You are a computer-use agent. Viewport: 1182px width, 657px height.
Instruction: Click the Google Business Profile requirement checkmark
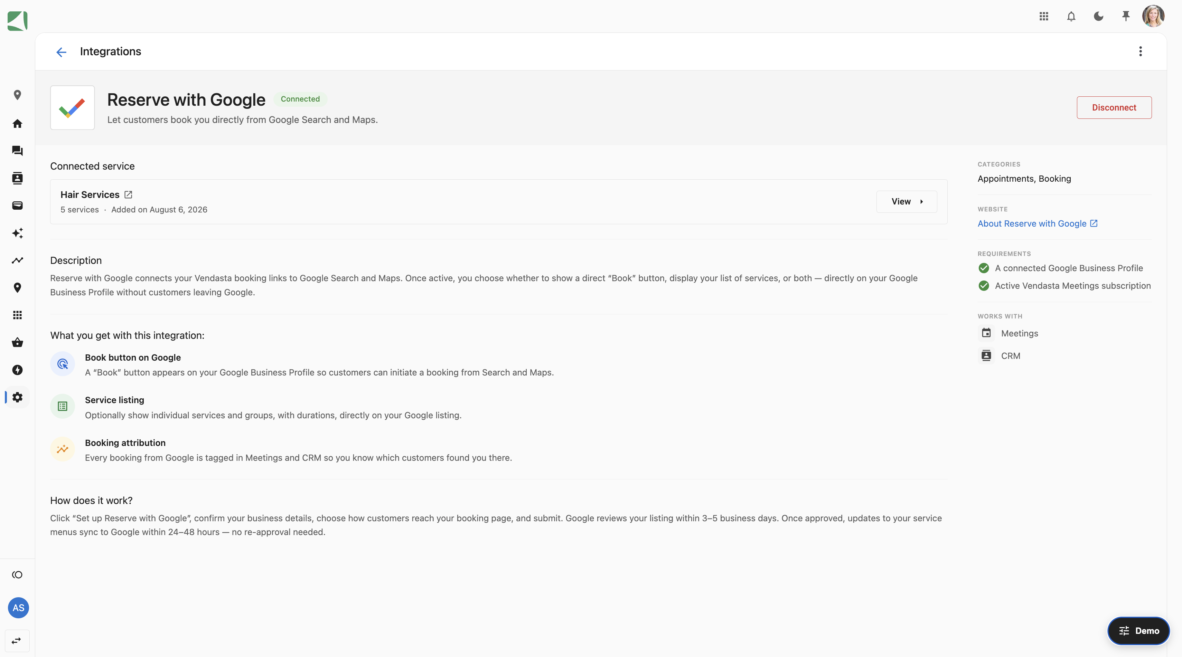[984, 268]
